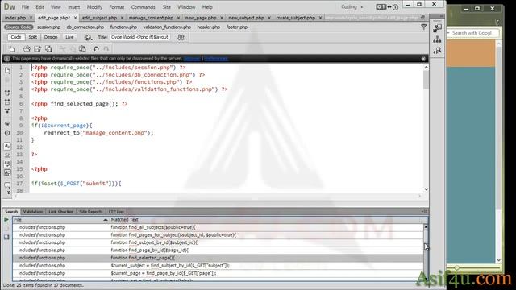Open related file db_connection.php
The width and height of the screenshot is (516, 290).
coord(85,27)
